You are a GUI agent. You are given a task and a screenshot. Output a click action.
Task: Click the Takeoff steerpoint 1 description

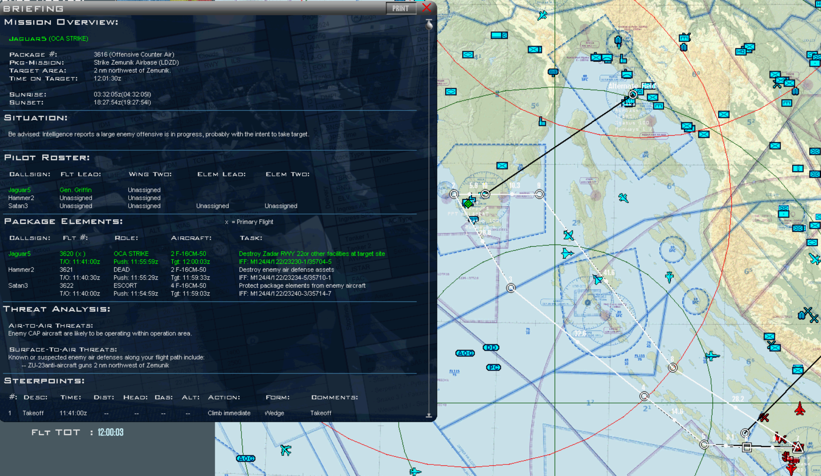[33, 413]
